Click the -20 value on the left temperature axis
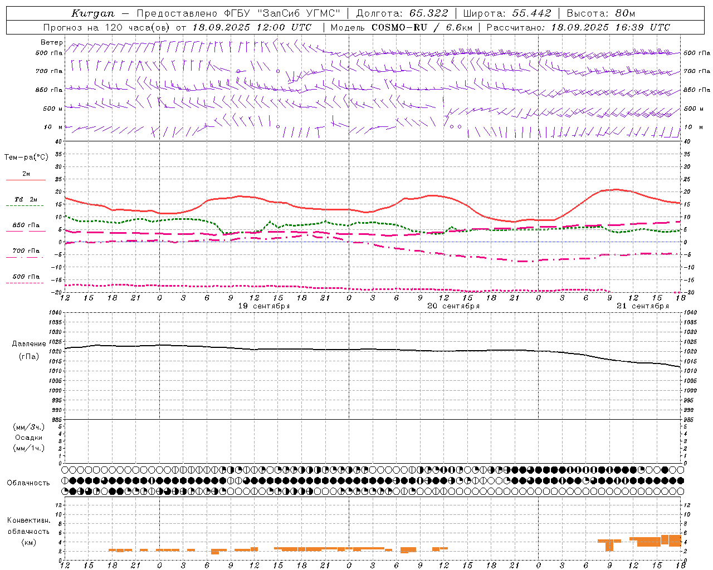Screen dimensions: 713x570 [57, 292]
